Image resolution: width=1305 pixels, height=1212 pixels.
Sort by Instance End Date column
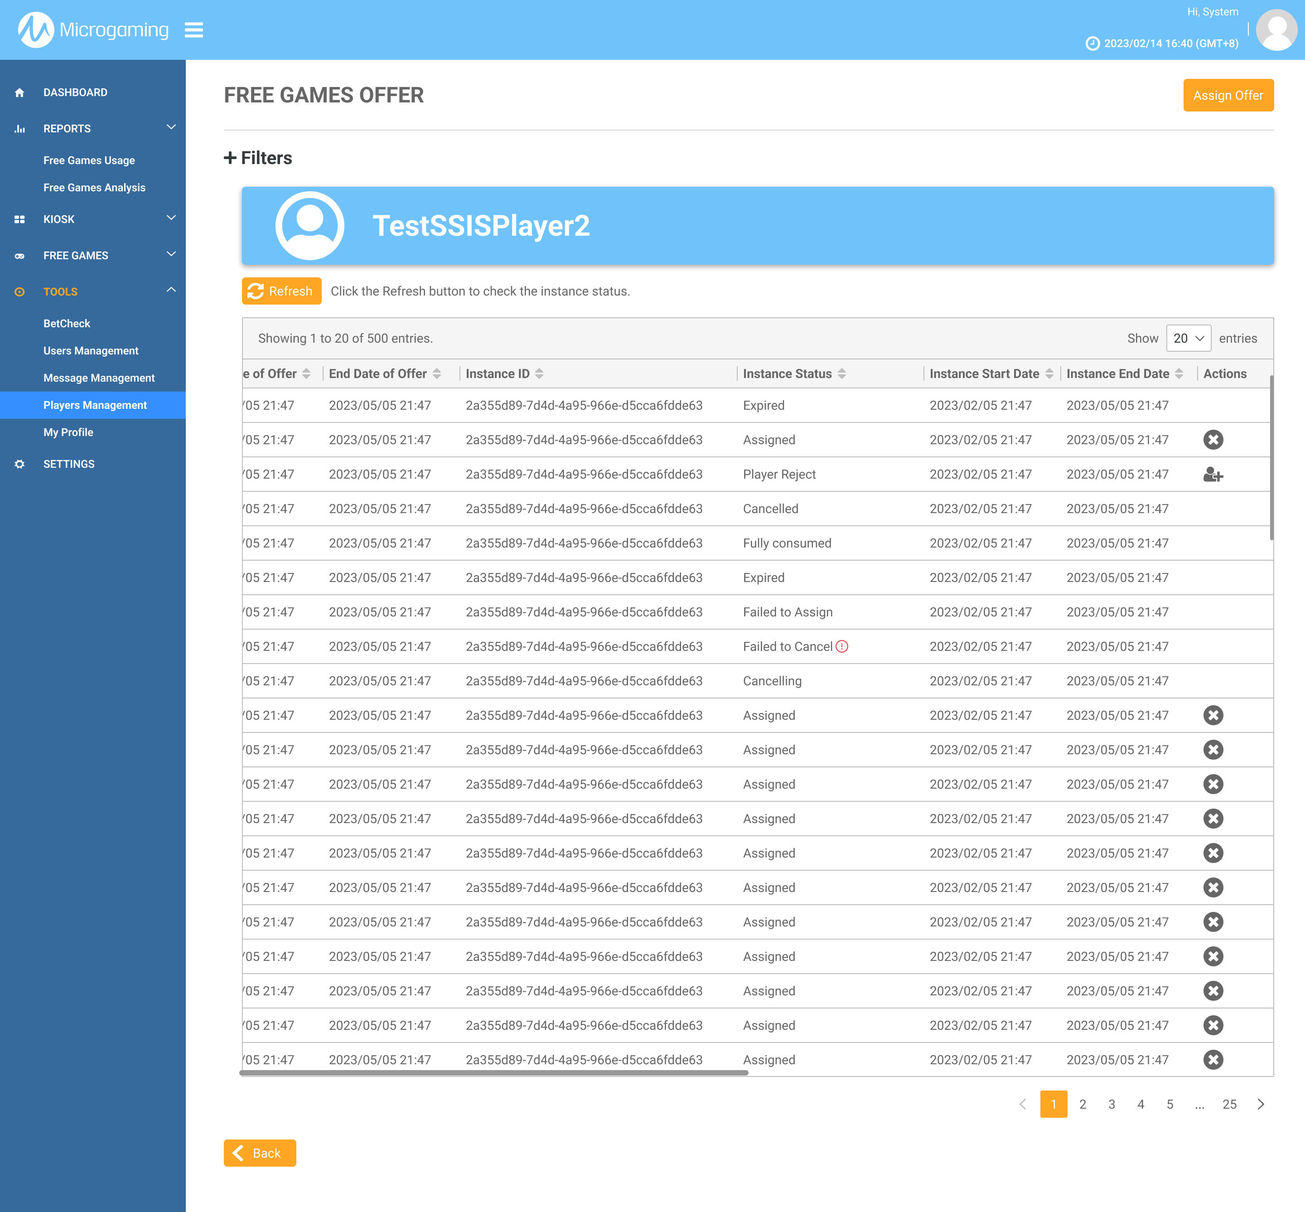pyautogui.click(x=1179, y=374)
